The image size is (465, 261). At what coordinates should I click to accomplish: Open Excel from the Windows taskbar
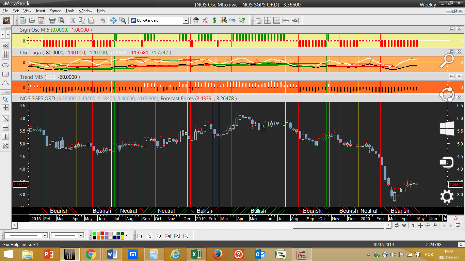[196, 254]
